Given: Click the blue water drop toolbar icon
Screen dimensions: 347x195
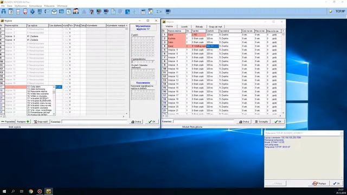Looking at the screenshot, I should (33, 11).
